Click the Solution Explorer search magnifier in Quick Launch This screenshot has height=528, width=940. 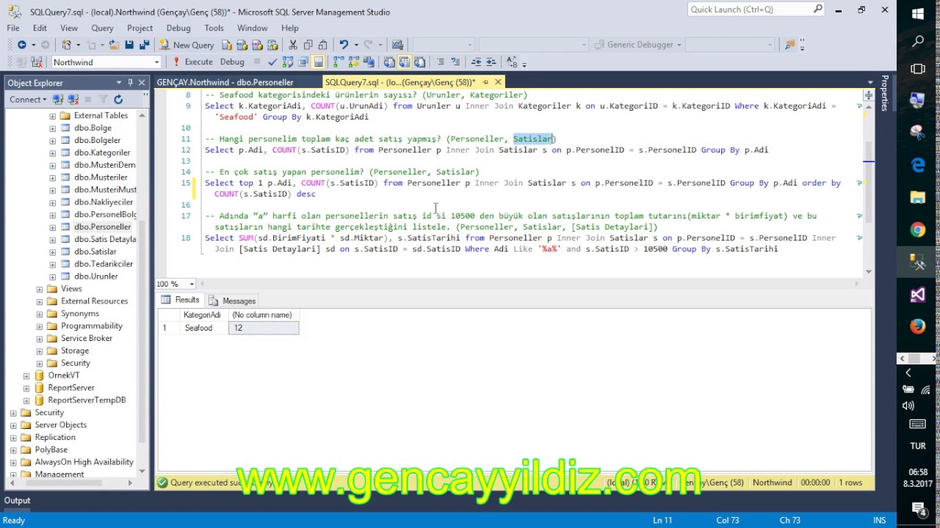818,10
